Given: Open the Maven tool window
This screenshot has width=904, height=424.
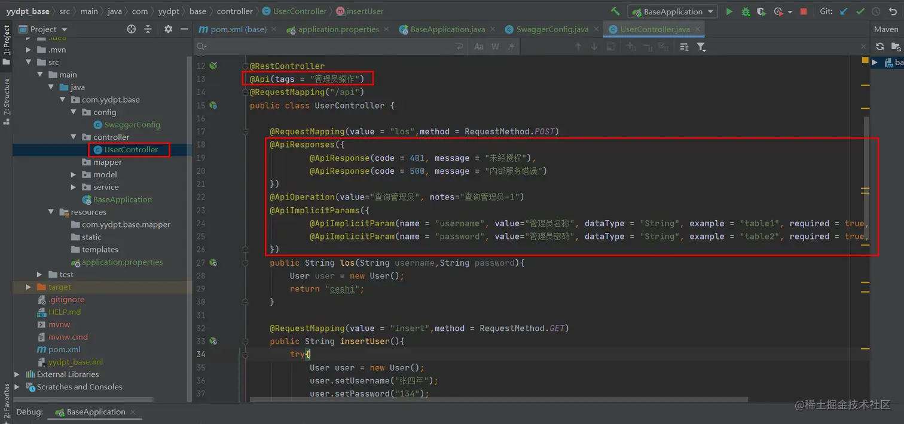Looking at the screenshot, I should point(886,29).
